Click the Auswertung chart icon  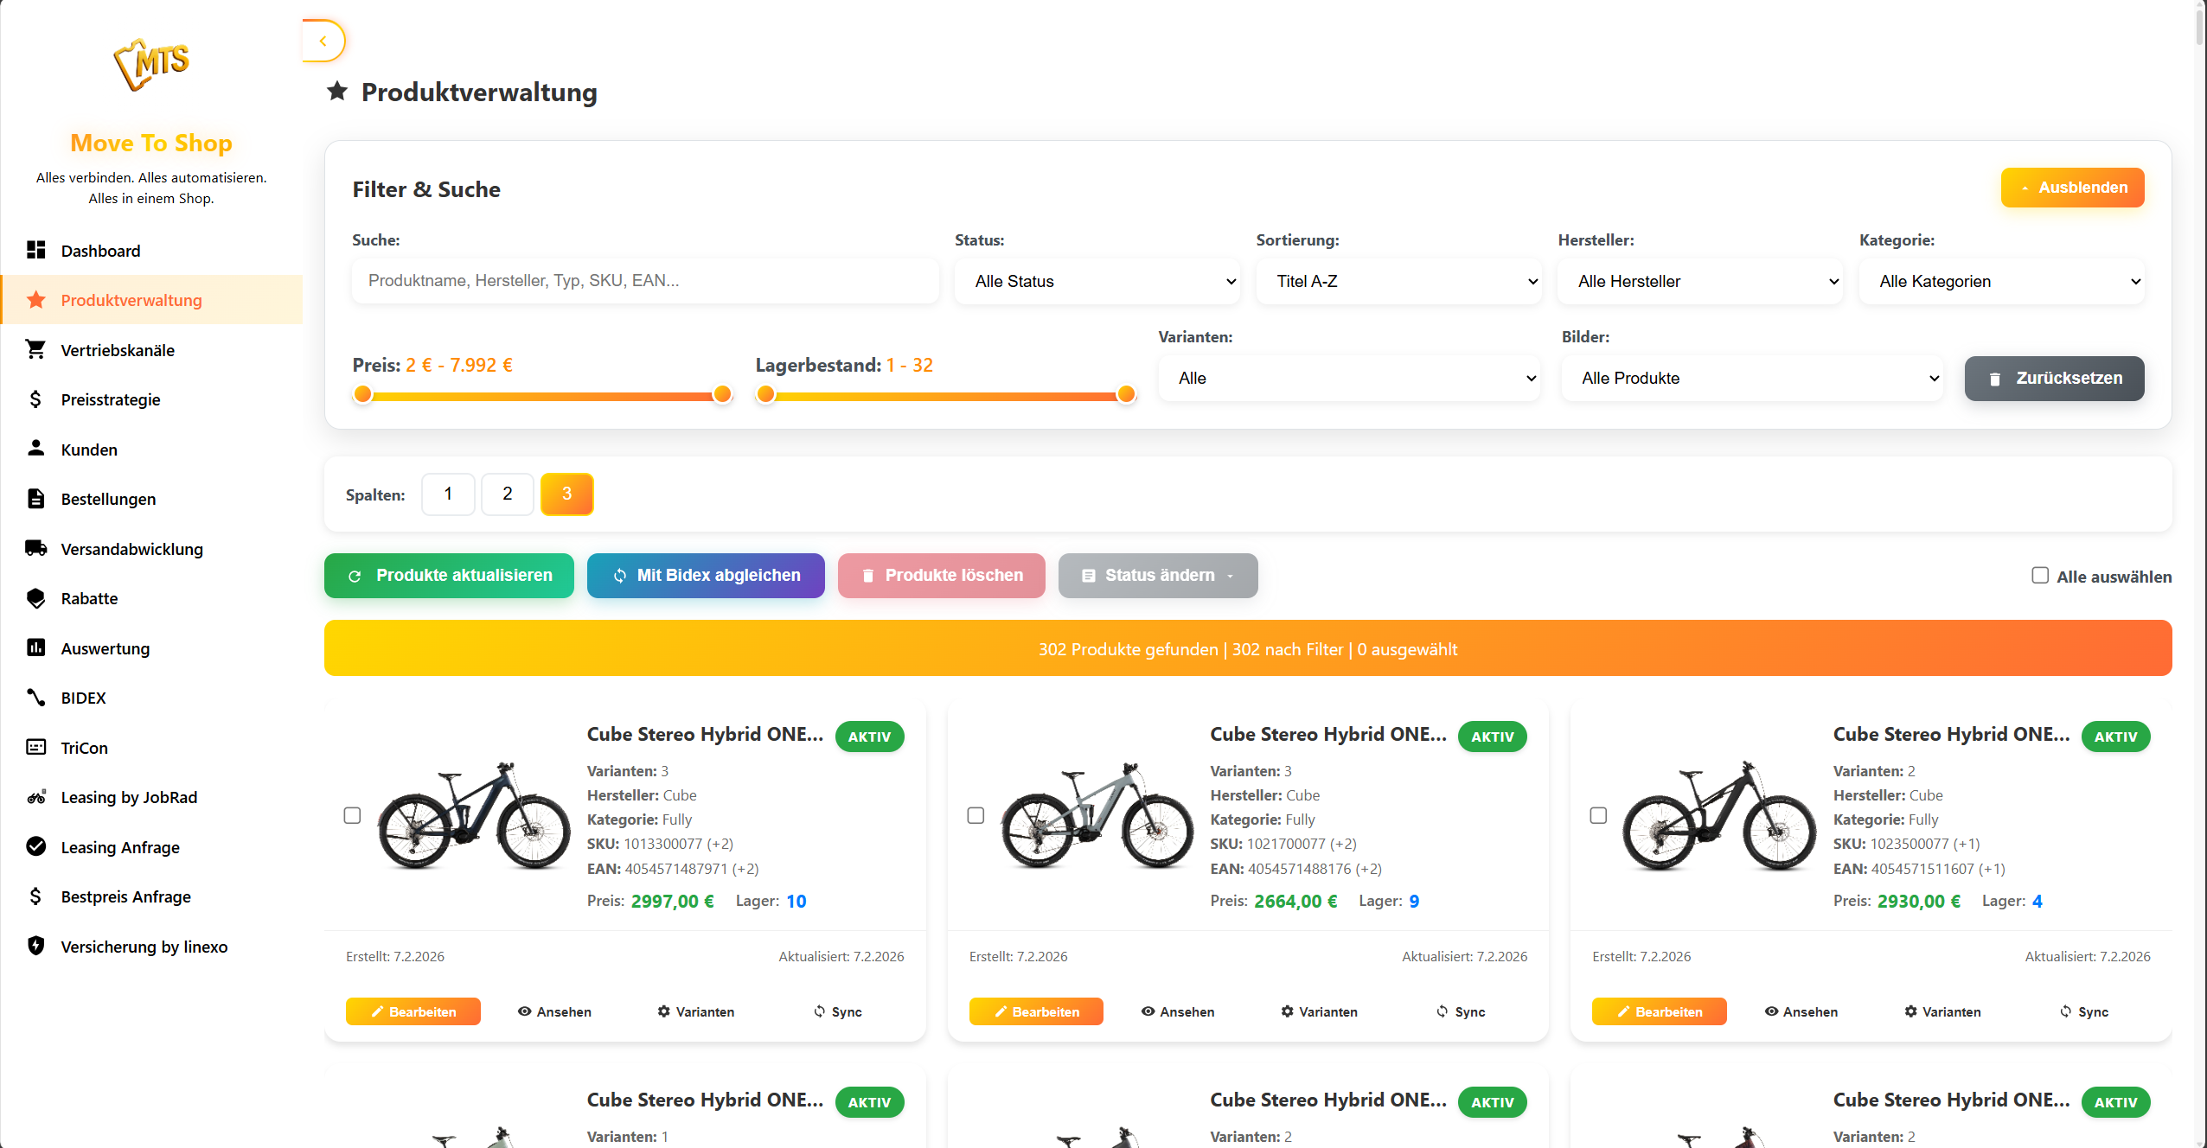coord(35,648)
